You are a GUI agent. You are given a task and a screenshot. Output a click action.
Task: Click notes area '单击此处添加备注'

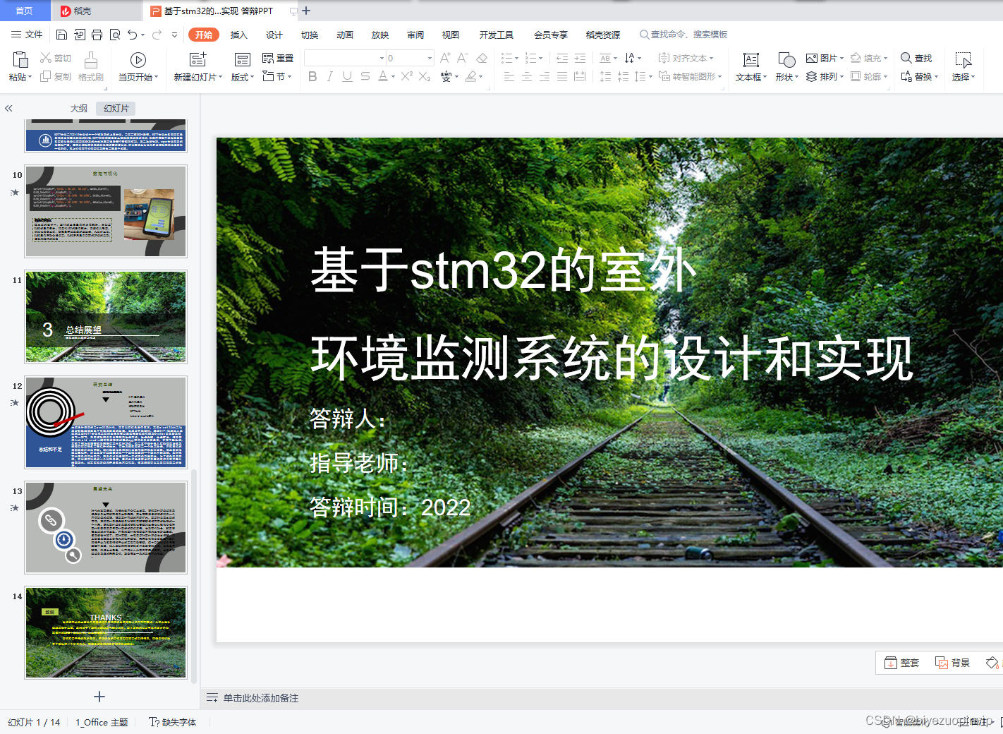coord(261,698)
